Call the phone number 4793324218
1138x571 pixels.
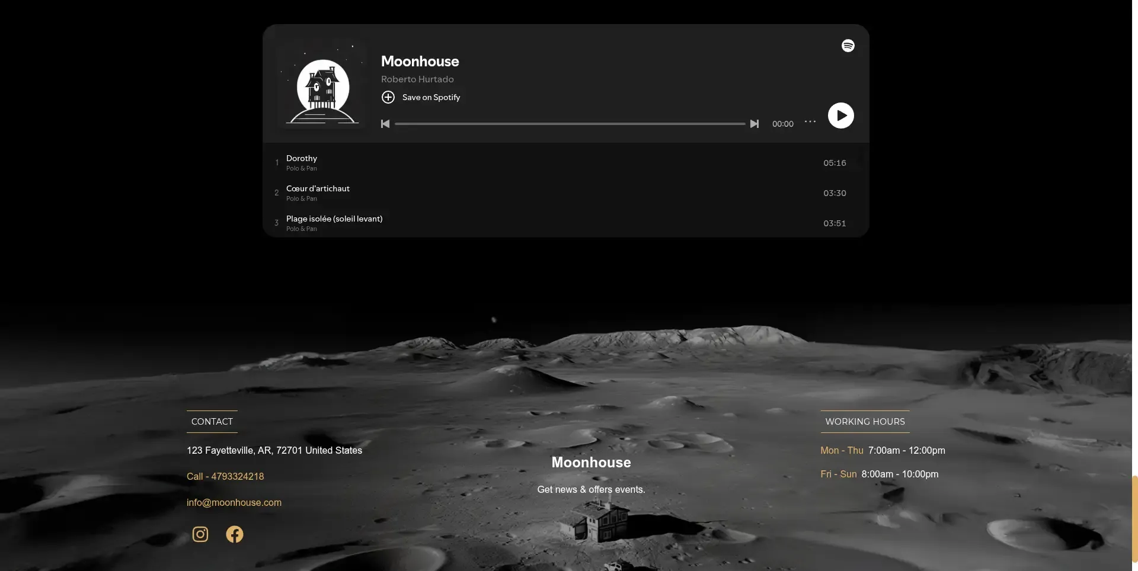225,476
